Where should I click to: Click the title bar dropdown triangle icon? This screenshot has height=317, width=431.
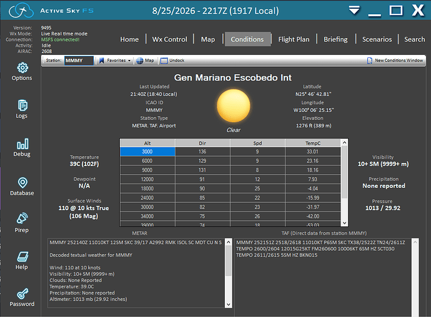354,10
